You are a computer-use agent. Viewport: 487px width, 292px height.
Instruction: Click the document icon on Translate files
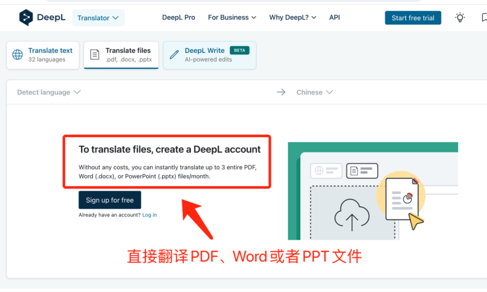(95, 54)
